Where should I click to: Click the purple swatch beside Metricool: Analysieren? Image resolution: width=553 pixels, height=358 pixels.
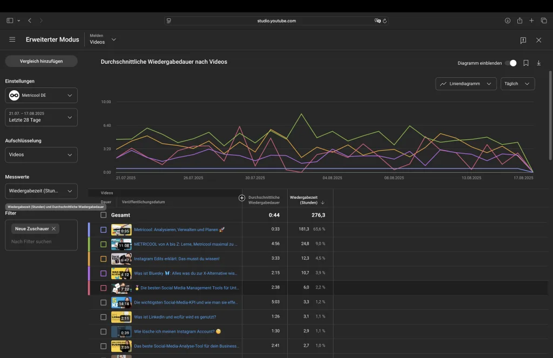coord(89,229)
